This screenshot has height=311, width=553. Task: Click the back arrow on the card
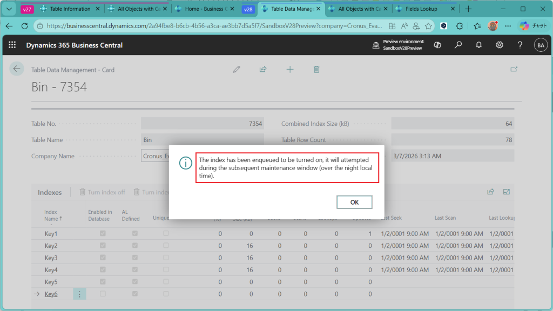17,69
